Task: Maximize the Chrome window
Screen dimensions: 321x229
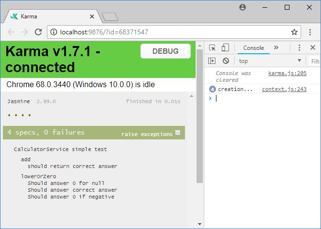Action: point(287,7)
